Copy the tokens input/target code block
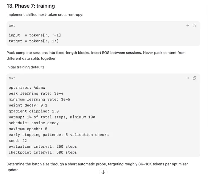This screenshot has height=174, width=208. coord(195,26)
